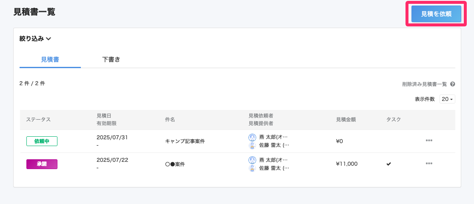474x204 pixels.
Task: Open the more-options menu for キャンプ記事案件 row
Action: click(x=429, y=141)
